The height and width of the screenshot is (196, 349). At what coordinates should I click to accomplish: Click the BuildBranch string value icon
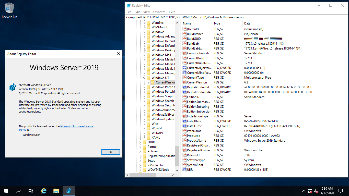pos(184,34)
